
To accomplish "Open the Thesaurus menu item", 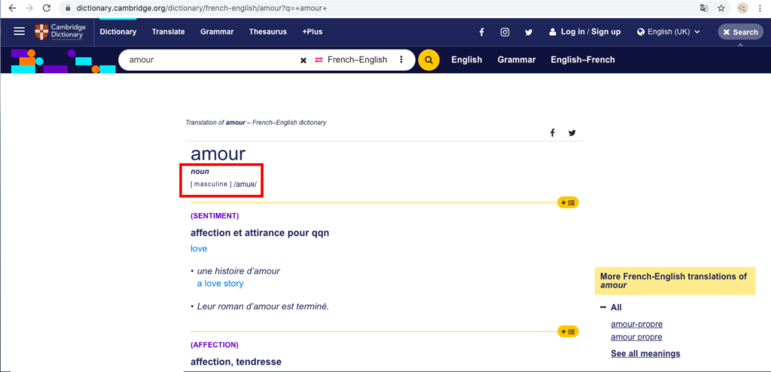I will (x=267, y=32).
